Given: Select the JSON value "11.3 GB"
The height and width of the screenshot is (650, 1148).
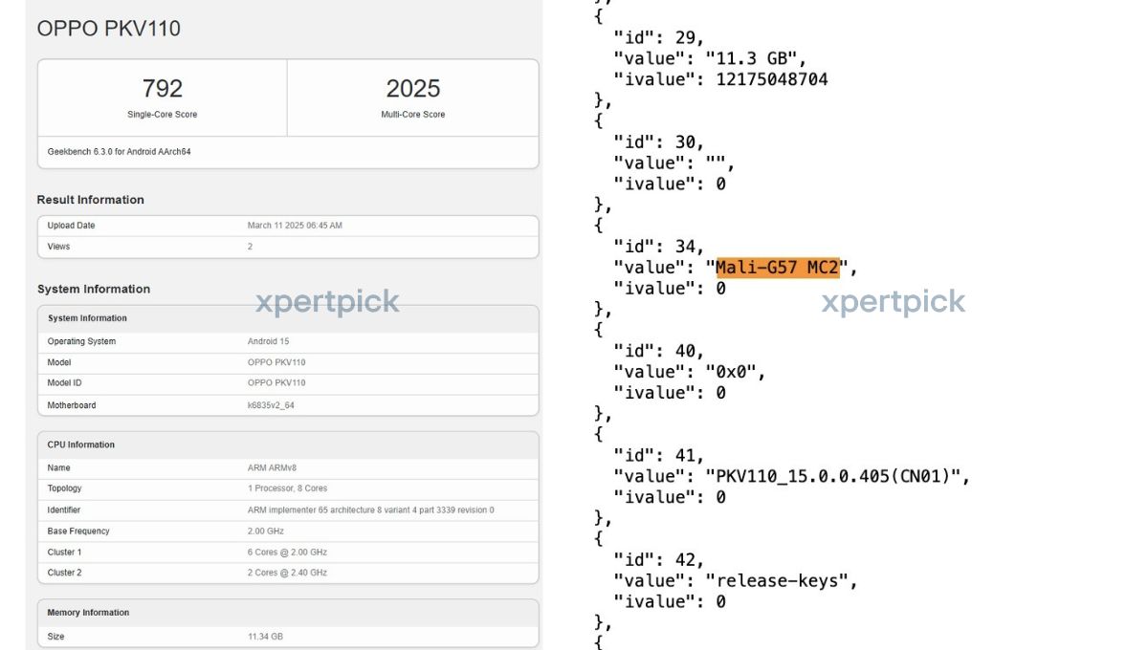Looking at the screenshot, I should (756, 58).
